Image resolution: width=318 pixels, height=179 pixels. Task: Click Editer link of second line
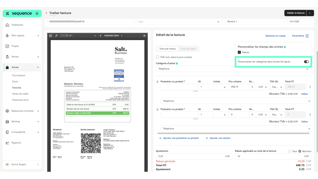(x=305, y=122)
